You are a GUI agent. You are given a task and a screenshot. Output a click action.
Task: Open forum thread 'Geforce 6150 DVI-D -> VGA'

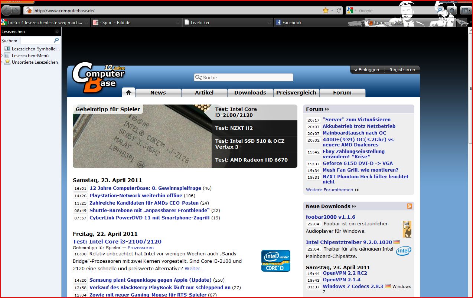coord(358,163)
